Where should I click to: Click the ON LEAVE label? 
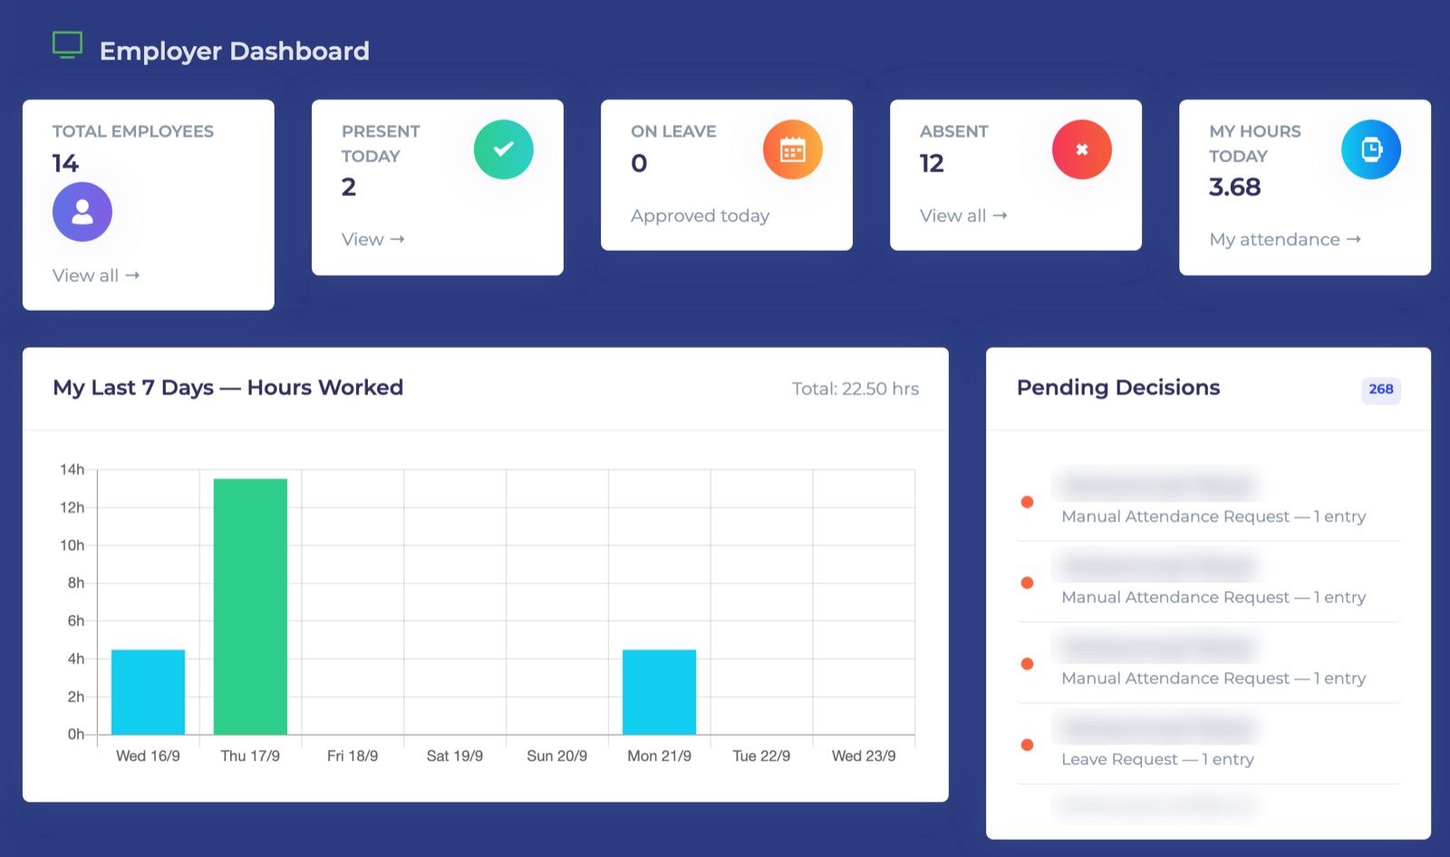click(673, 131)
